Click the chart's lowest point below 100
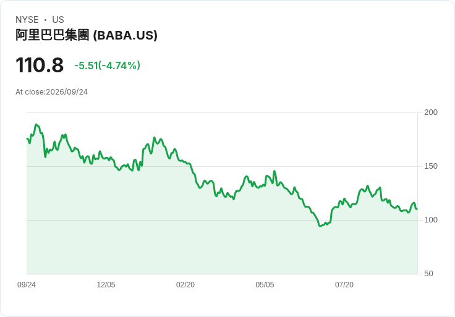This screenshot has height=317, width=455. click(x=320, y=226)
